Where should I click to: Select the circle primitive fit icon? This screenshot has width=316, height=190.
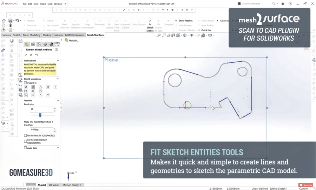point(48,87)
